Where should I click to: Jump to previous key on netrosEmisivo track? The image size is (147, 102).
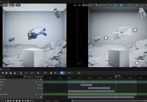coord(39,94)
